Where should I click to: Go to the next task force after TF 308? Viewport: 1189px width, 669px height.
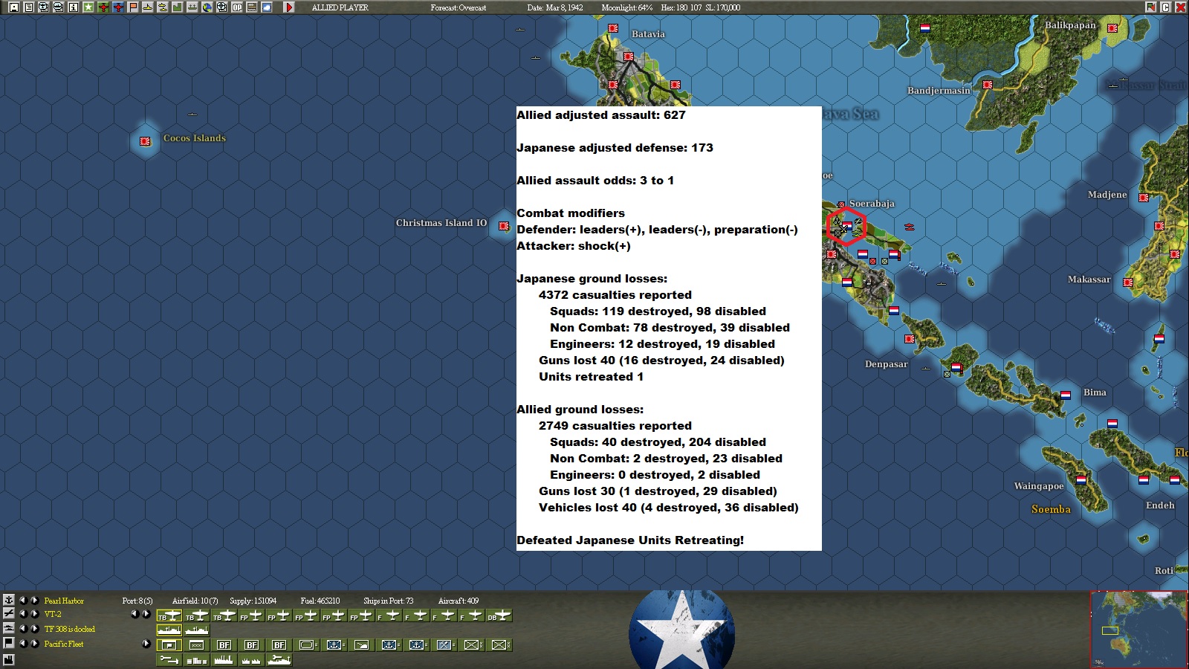34,628
